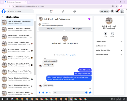
Task: Click the 'Yes, are you interested?' message
Action: [x=83, y=73]
